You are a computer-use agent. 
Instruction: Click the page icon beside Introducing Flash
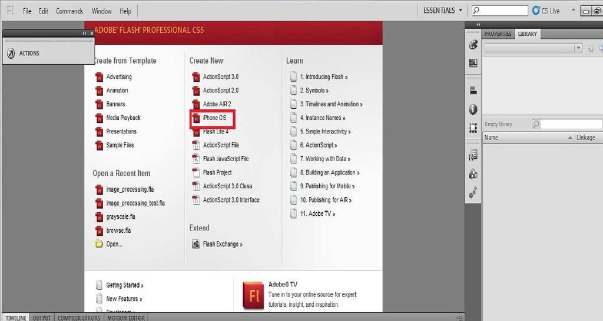(293, 77)
